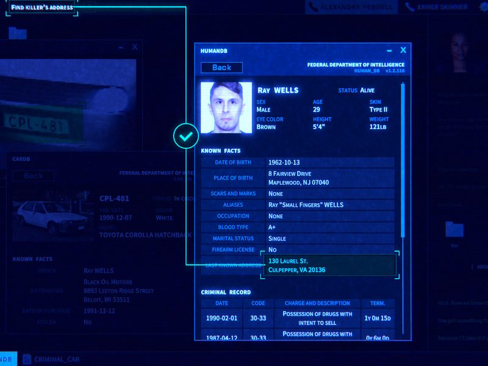Viewport: 488px width, 366px height.
Task: Click code "30-33" in the 1990-02-01 row
Action: 258,318
